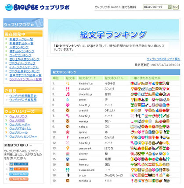Open the BIGLOBEトップ dropdown arrow

170,7
